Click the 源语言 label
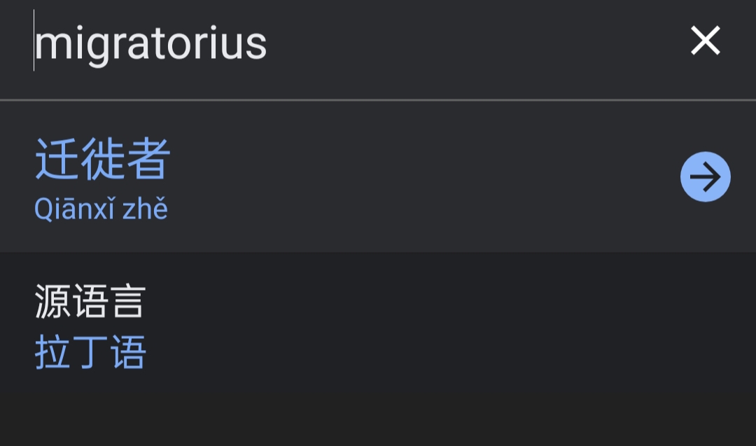Image resolution: width=756 pixels, height=446 pixels. 90,302
